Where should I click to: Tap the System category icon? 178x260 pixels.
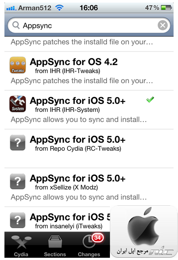18,104
